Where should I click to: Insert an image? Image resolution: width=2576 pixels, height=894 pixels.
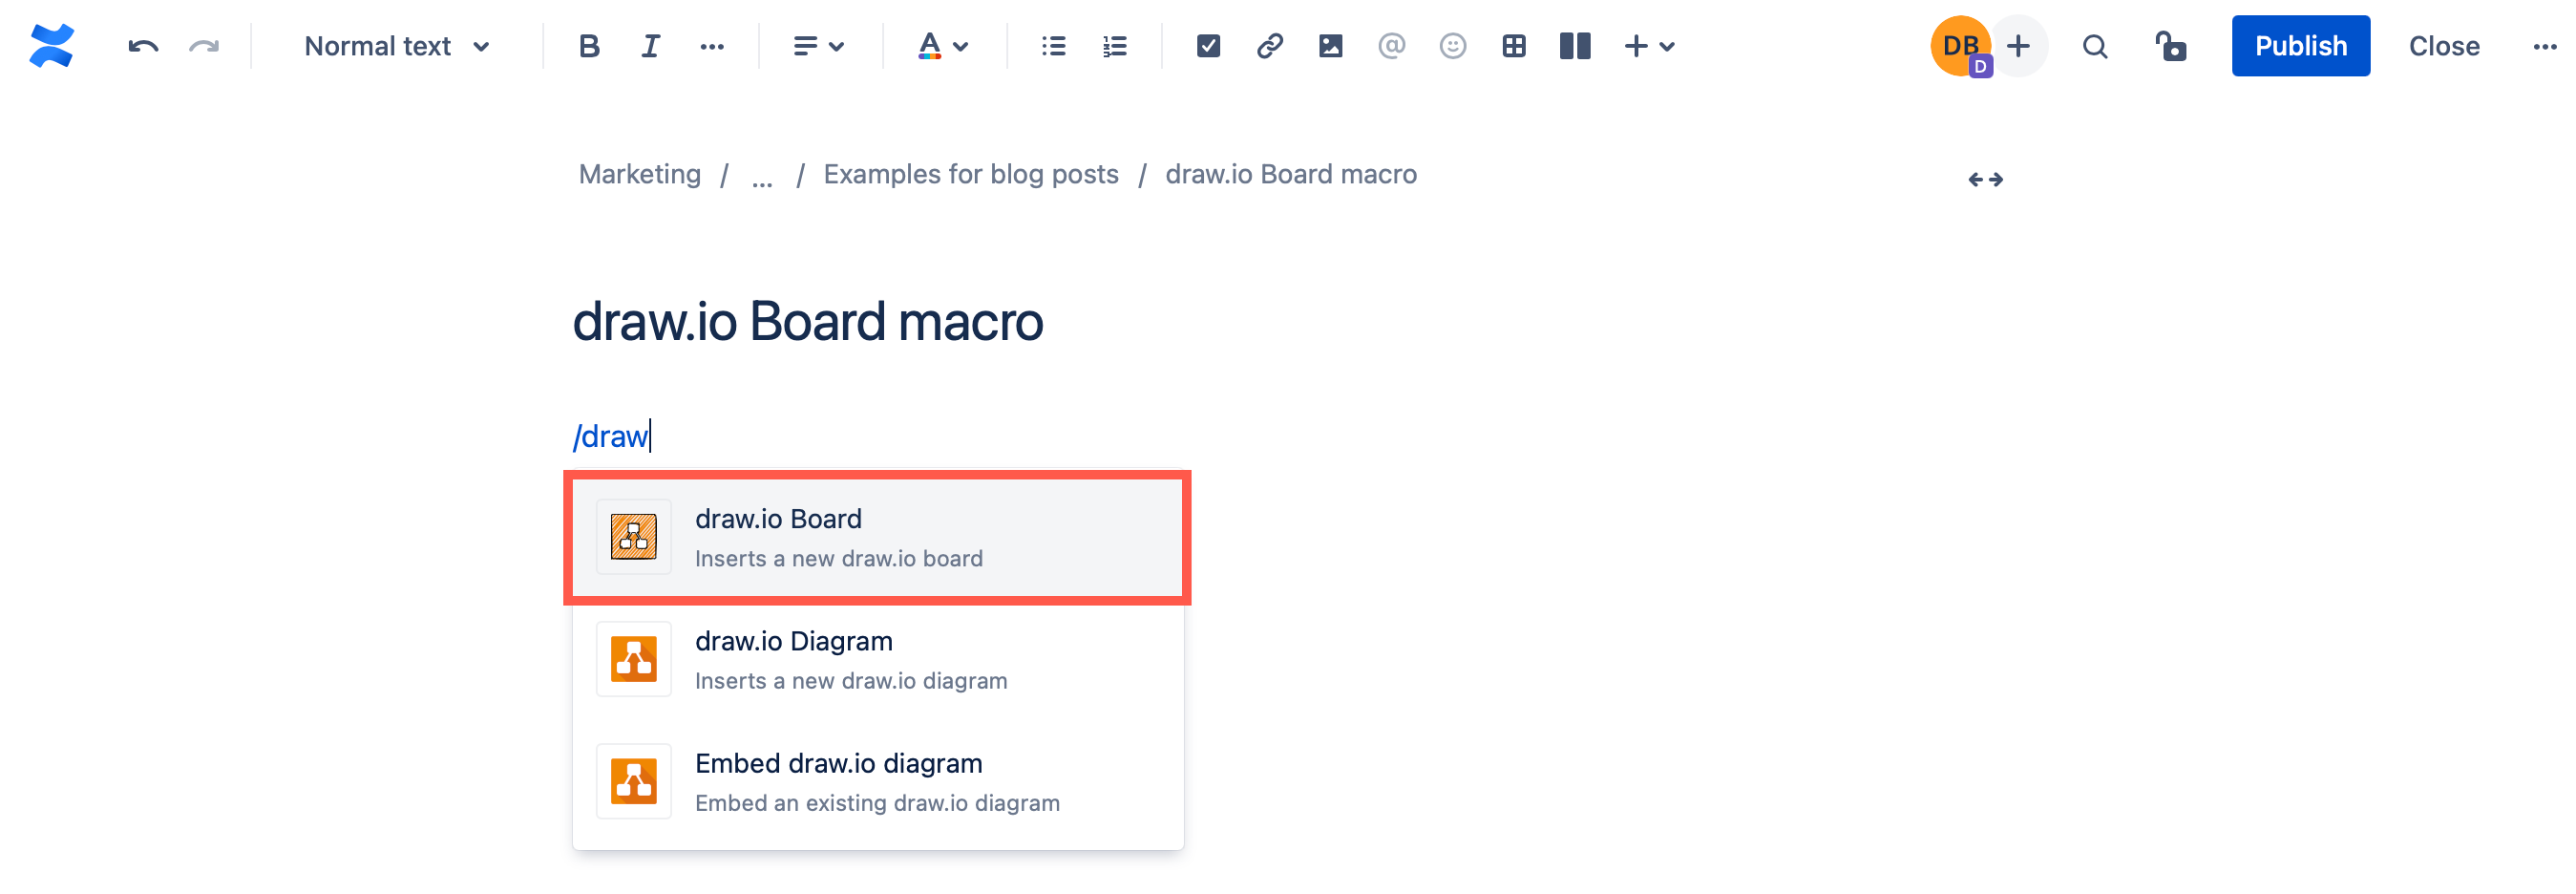1331,45
